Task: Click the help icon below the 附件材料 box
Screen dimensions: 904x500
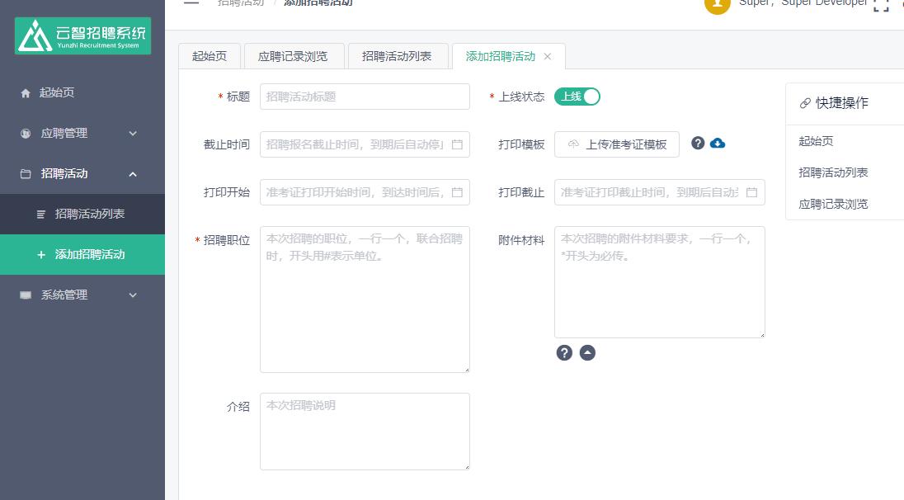Action: (564, 352)
